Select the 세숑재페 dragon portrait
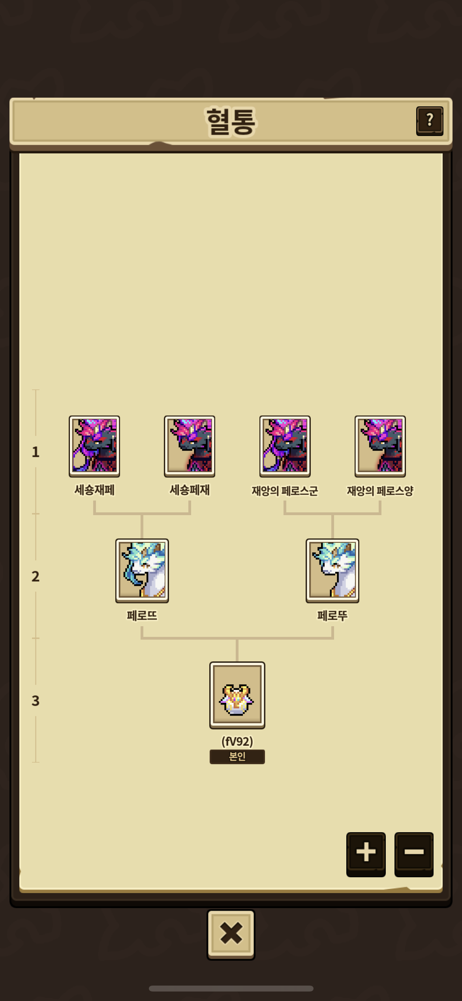 click(94, 446)
